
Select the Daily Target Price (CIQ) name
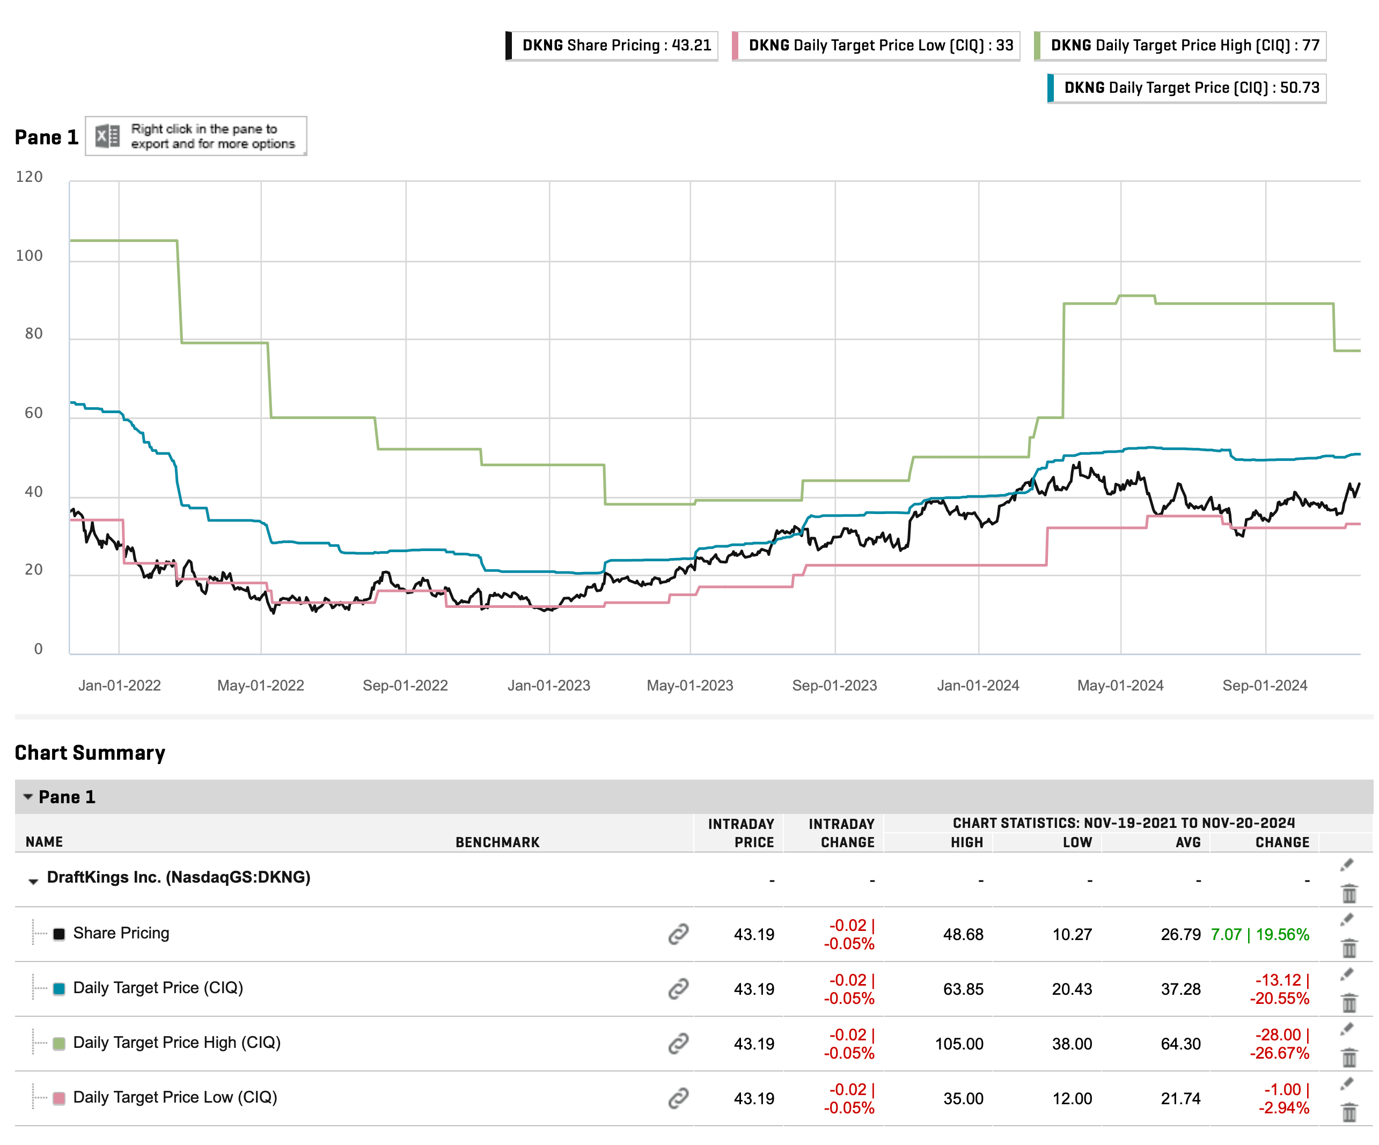point(158,987)
